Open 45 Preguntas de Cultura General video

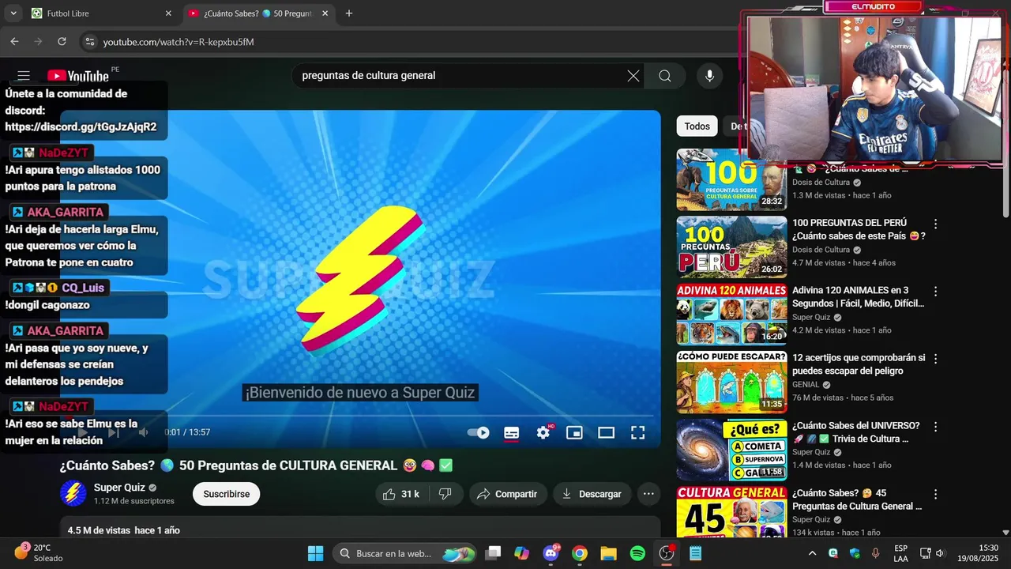click(x=857, y=499)
